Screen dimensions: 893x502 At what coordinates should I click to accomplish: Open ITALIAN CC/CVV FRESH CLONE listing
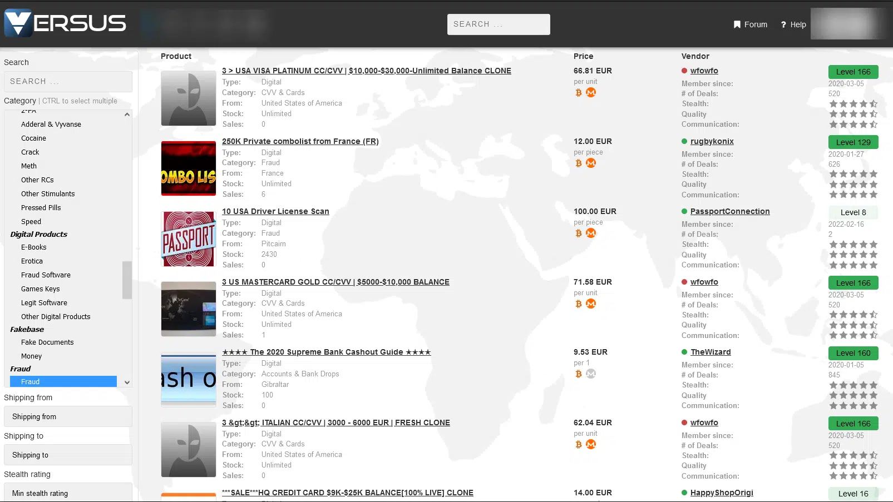tap(336, 423)
